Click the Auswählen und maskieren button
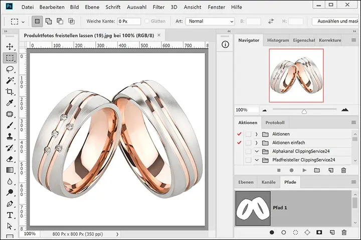This screenshot has height=240, width=361. tap(335, 21)
